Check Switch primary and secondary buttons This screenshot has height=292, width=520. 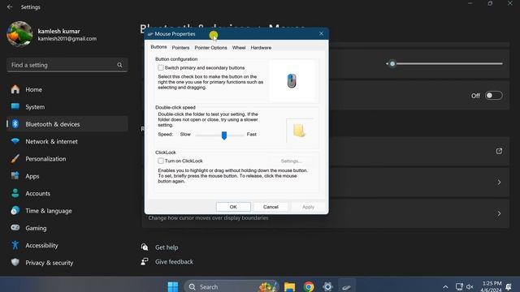point(161,67)
